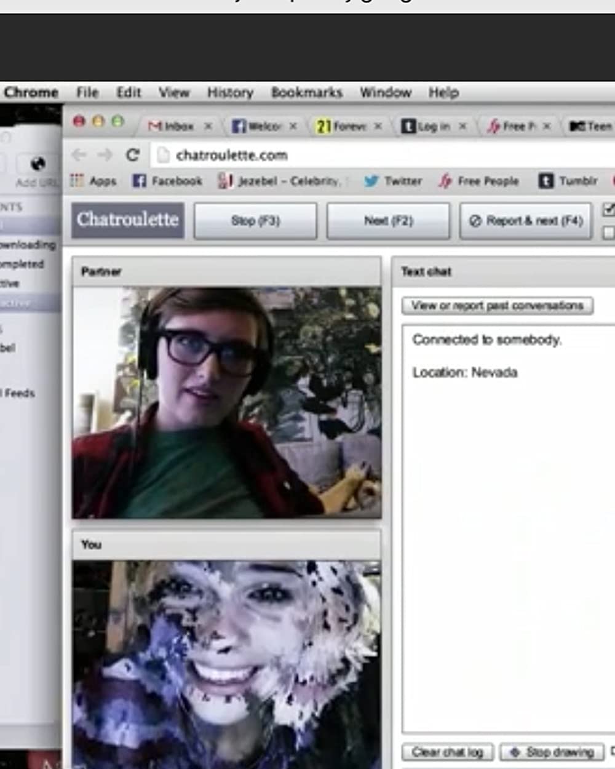
Task: Open the Tumblr bookmark
Action: (568, 181)
